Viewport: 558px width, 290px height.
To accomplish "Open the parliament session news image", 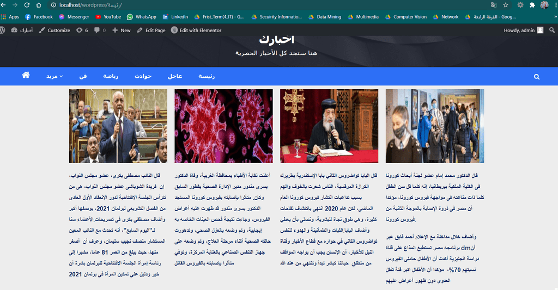I will (118, 126).
